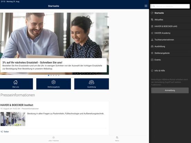The height and width of the screenshot is (143, 191).
Task: Open Info & Hilfe menu entry
Action: [170, 71]
